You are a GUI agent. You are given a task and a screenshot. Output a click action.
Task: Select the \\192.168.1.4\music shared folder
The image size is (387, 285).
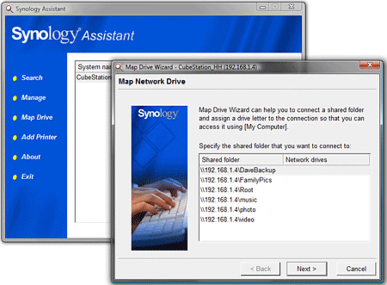pos(284,200)
